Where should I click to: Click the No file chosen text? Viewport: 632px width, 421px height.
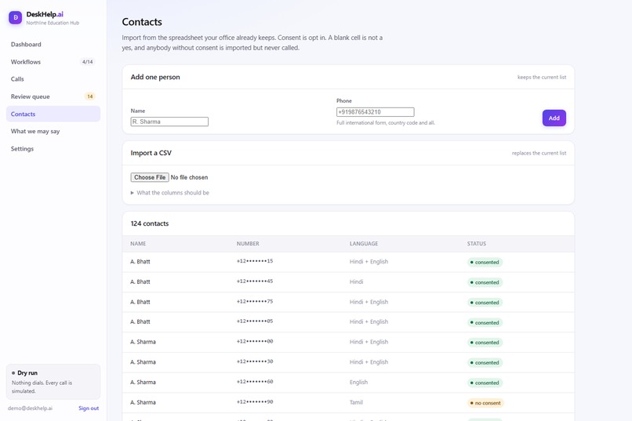(189, 177)
